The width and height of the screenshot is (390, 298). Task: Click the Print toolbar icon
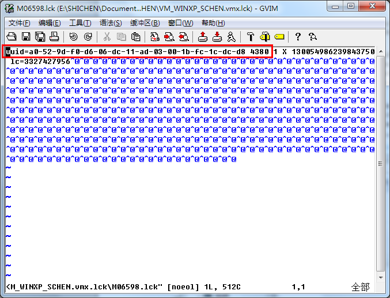(54, 36)
